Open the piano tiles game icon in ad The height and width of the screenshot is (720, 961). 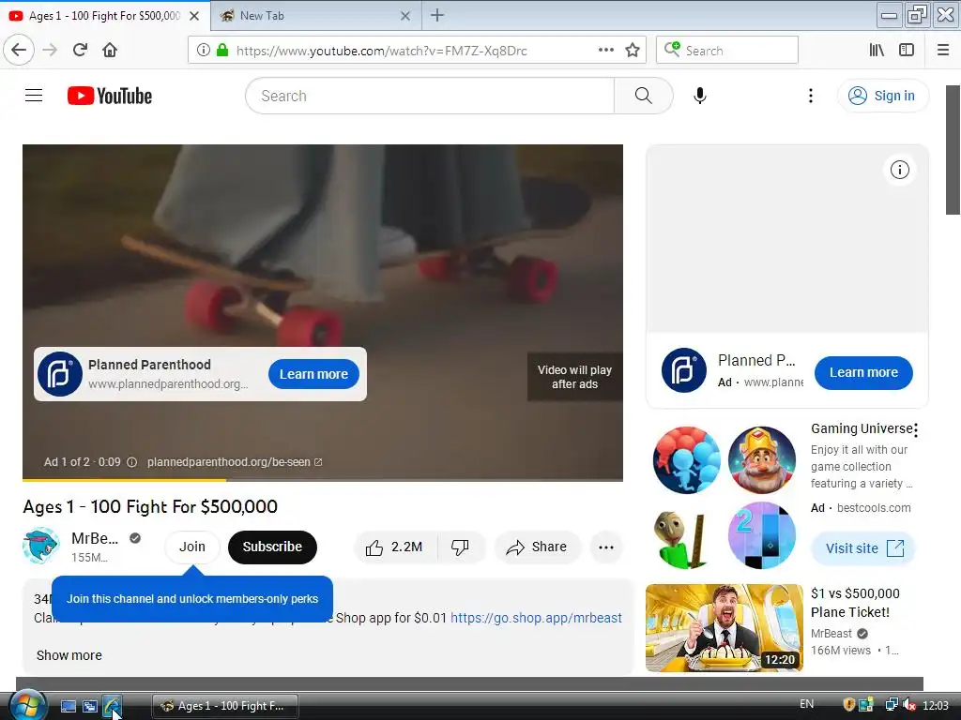(x=762, y=535)
